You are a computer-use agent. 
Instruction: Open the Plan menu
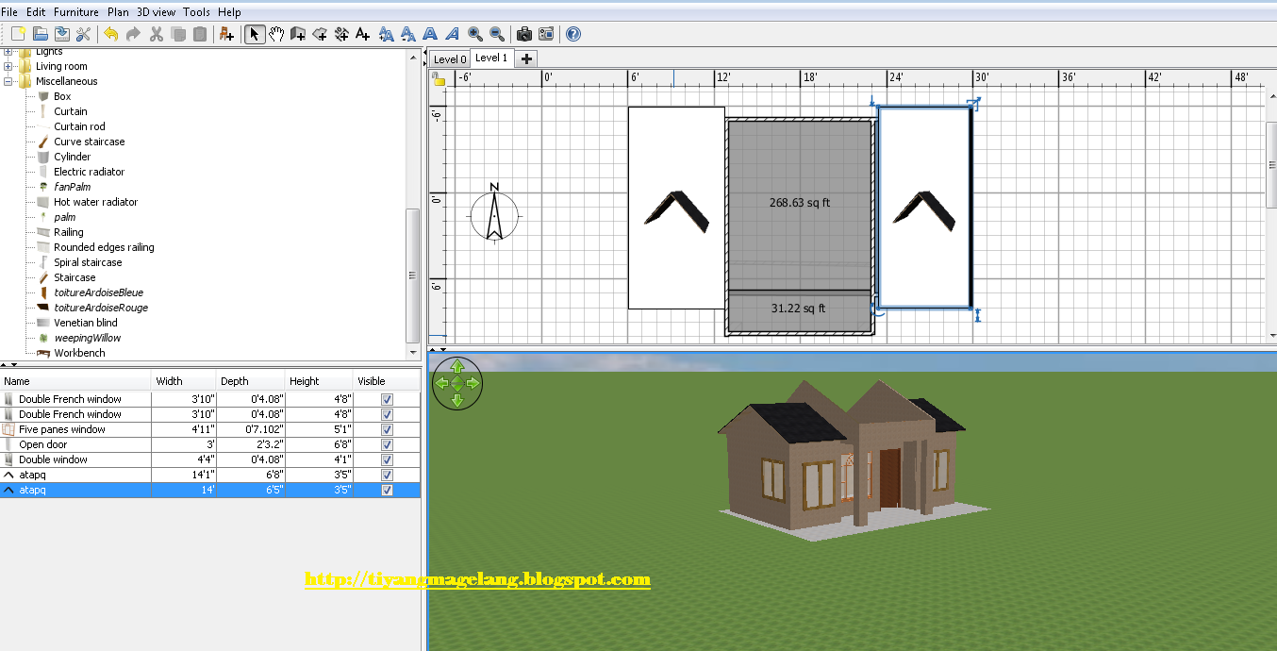click(118, 12)
